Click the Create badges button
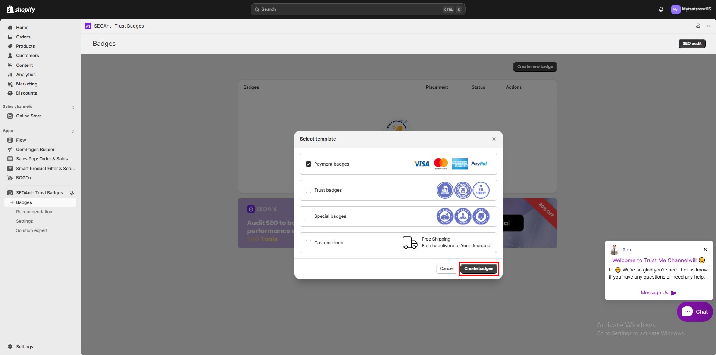This screenshot has width=716, height=355. pyautogui.click(x=478, y=268)
